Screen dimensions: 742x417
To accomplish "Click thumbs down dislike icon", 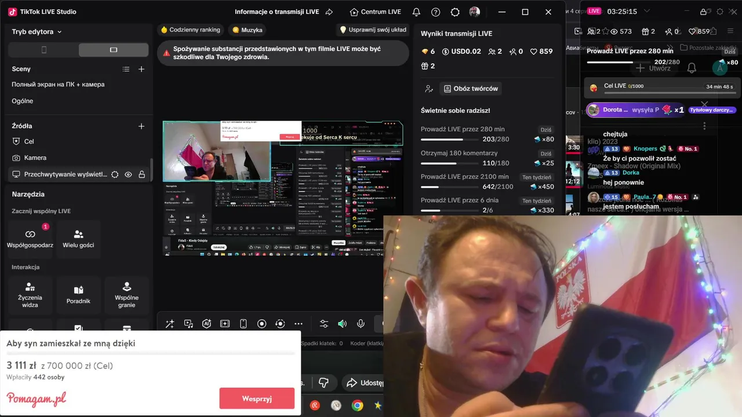I will click(324, 383).
